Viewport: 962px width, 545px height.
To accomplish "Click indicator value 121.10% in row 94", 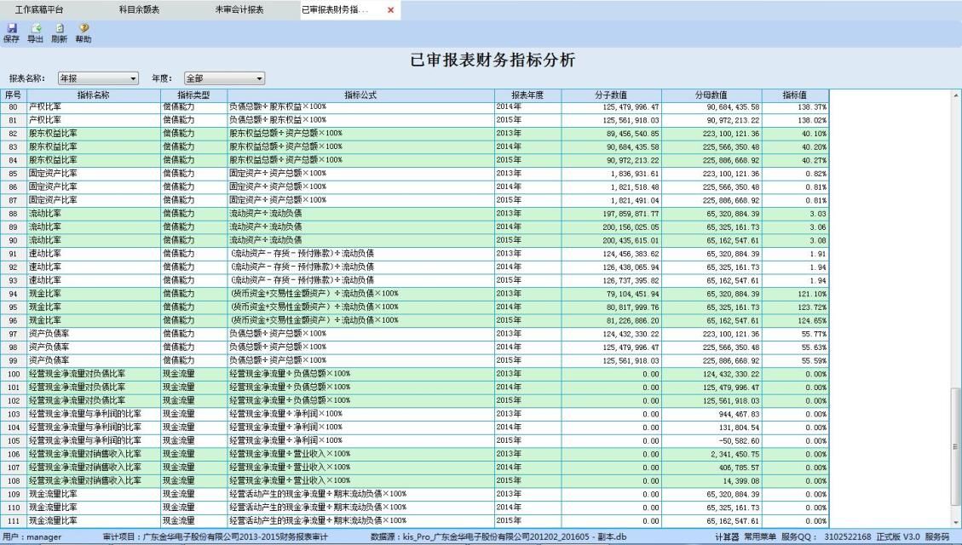I will [812, 295].
